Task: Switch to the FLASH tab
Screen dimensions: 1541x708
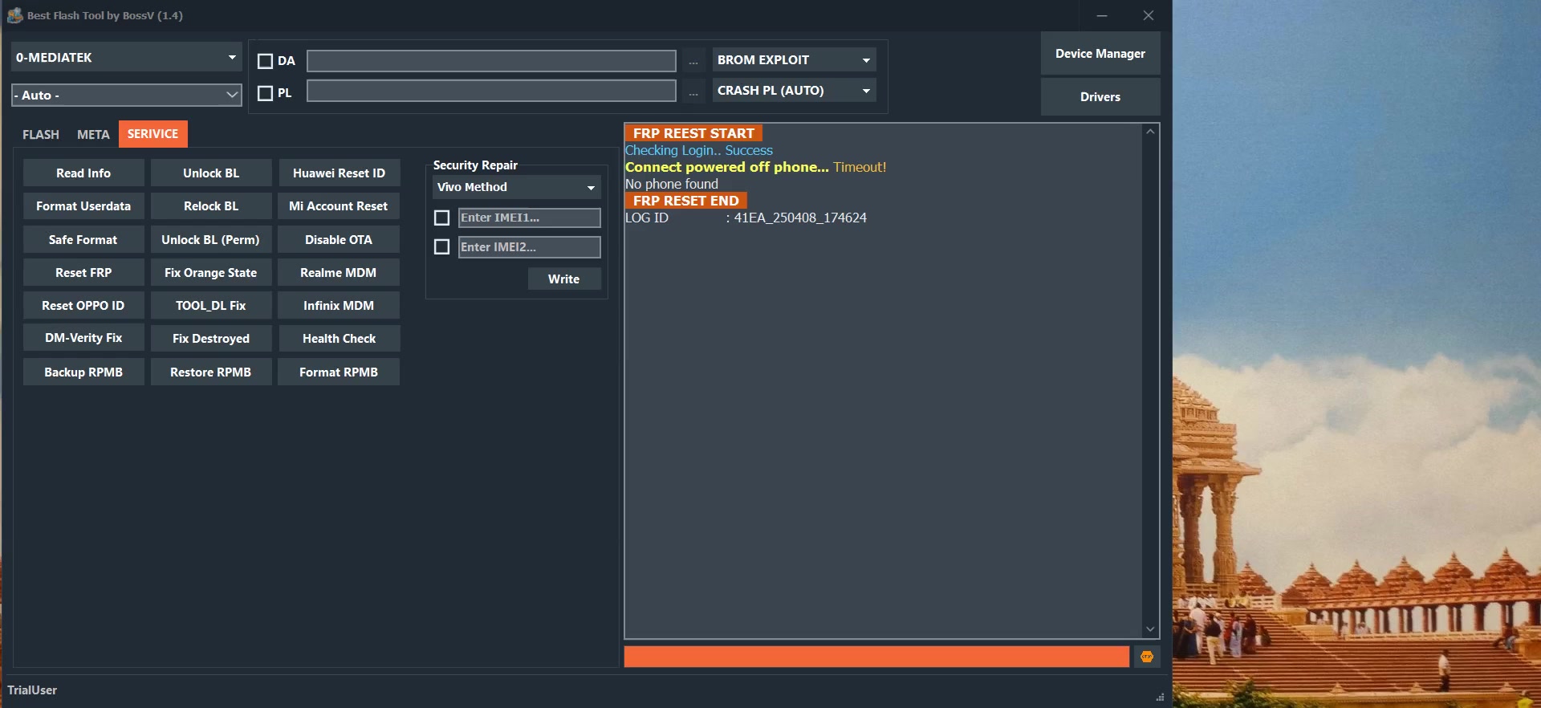Action: click(41, 134)
